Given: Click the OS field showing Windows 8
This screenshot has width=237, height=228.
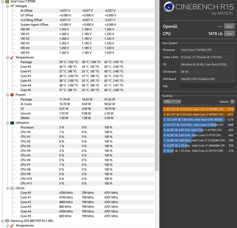Looking at the screenshot, I should pyautogui.click(x=207, y=64).
